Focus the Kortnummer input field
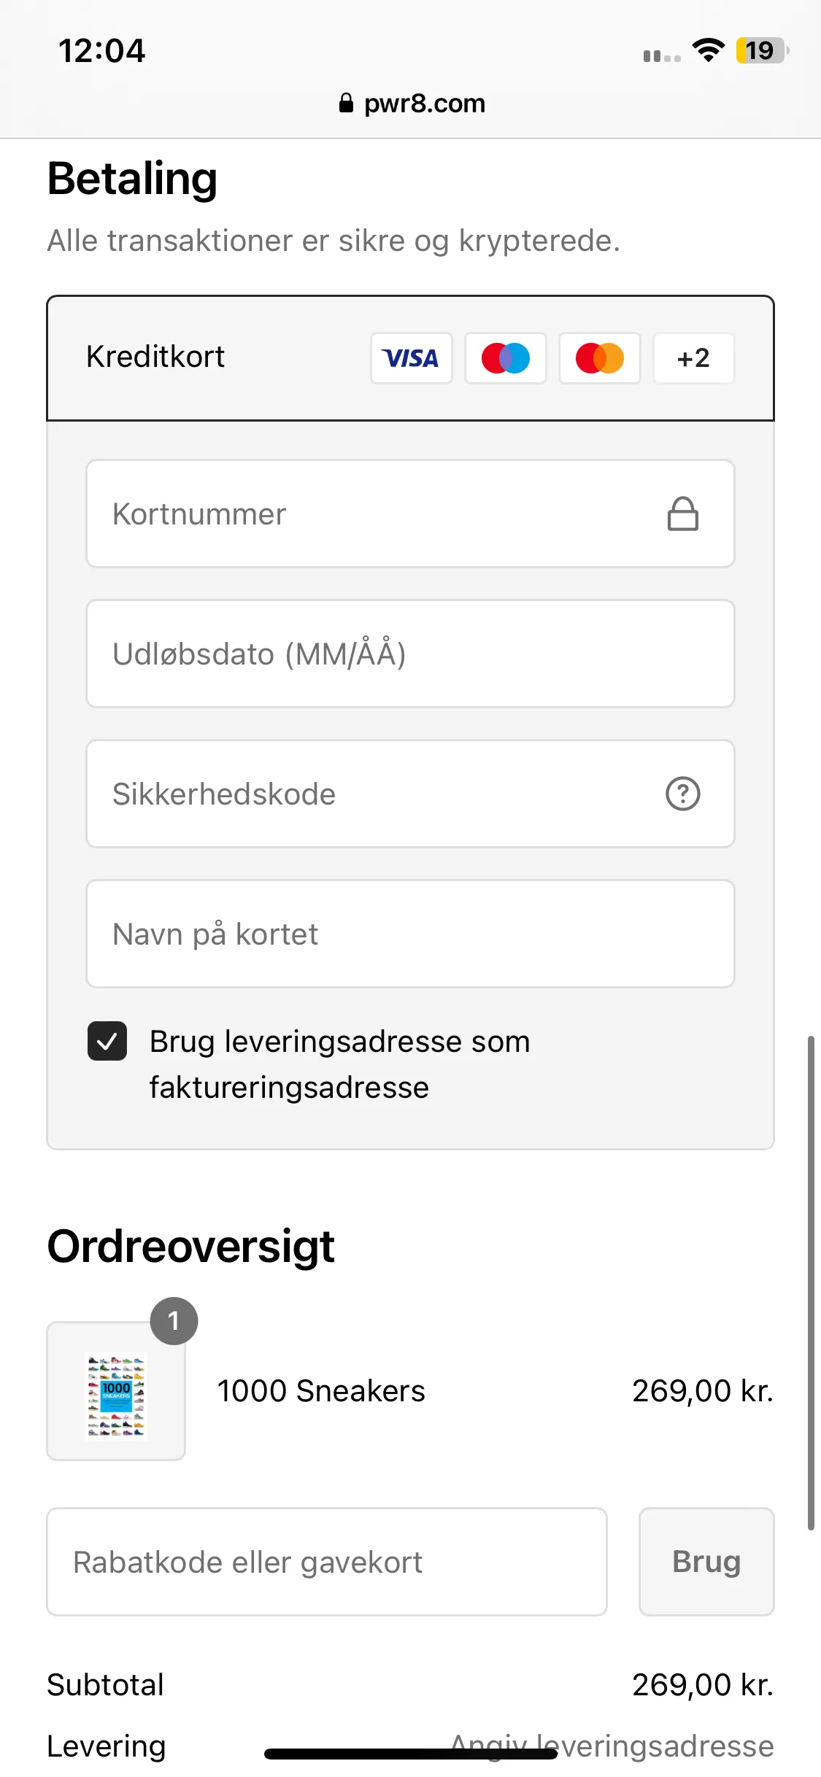 point(410,514)
